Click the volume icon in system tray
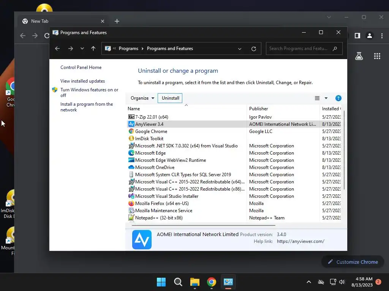Screen dimensions: 389x291 (x=342, y=282)
